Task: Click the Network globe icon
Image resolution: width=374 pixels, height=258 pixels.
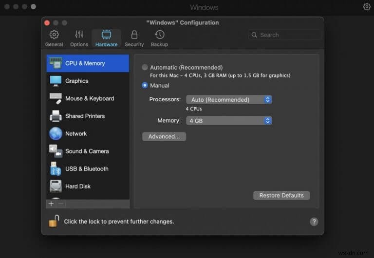Action: pos(56,133)
